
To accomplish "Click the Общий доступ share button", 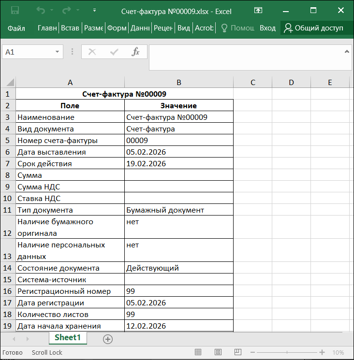I will [x=313, y=28].
